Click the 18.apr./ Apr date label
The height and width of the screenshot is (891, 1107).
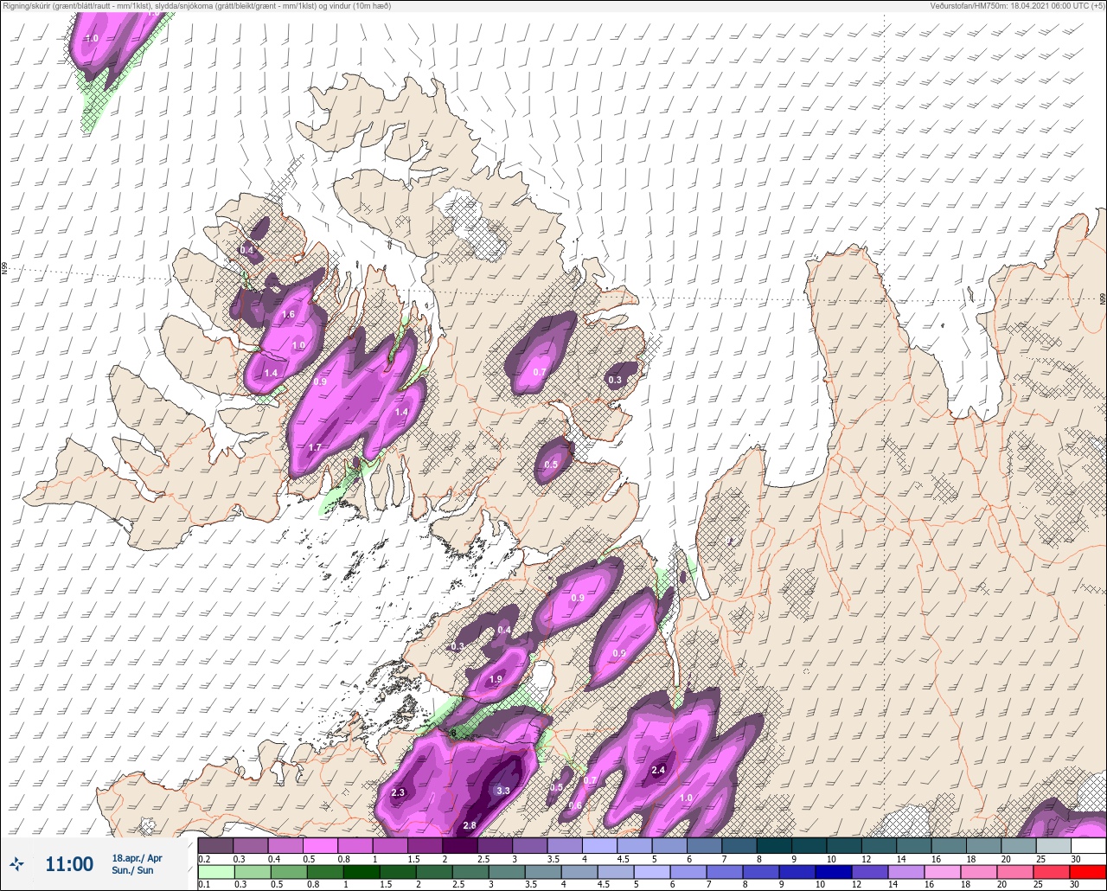(x=137, y=858)
